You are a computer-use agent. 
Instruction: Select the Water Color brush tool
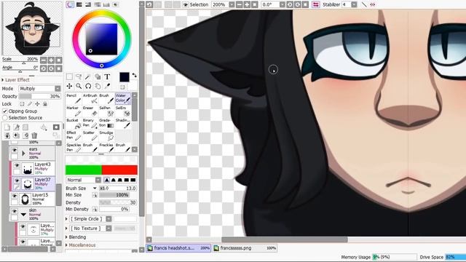click(123, 98)
